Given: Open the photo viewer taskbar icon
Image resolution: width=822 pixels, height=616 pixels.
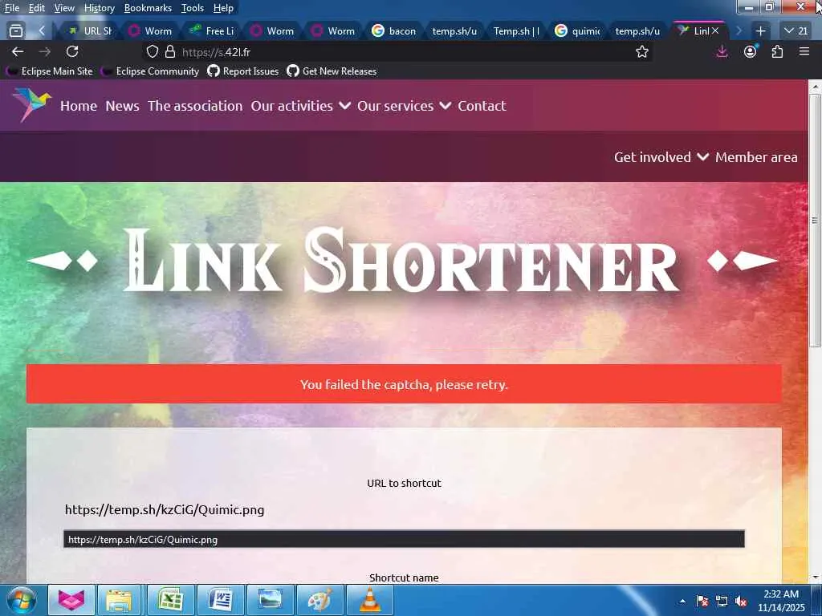Looking at the screenshot, I should 270,600.
